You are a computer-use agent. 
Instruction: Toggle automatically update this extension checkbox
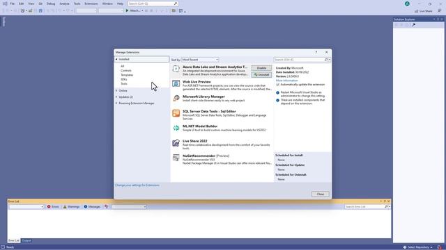277,85
